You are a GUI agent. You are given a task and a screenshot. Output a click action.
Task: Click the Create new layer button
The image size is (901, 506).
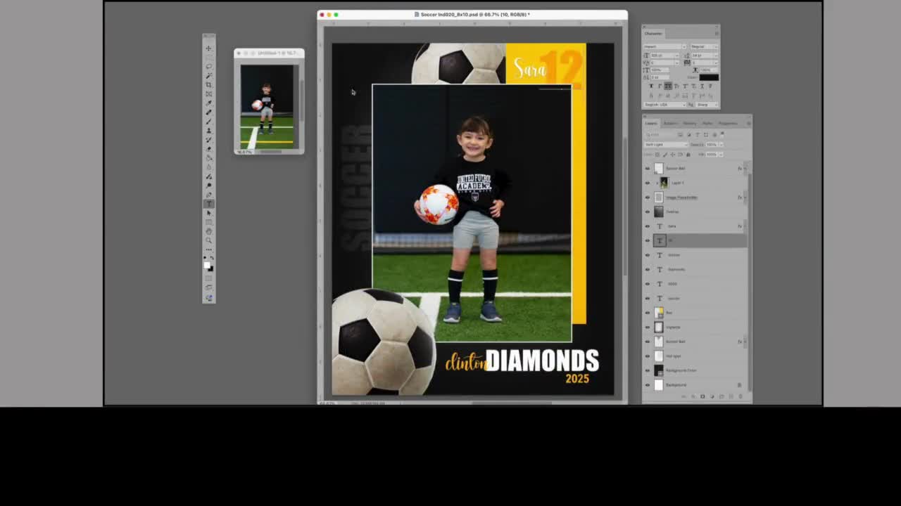[x=731, y=396]
